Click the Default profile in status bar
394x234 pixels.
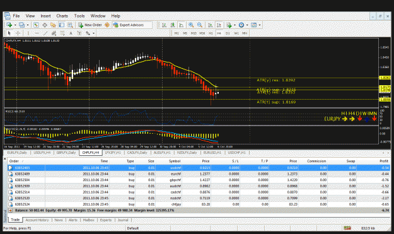[133, 228]
